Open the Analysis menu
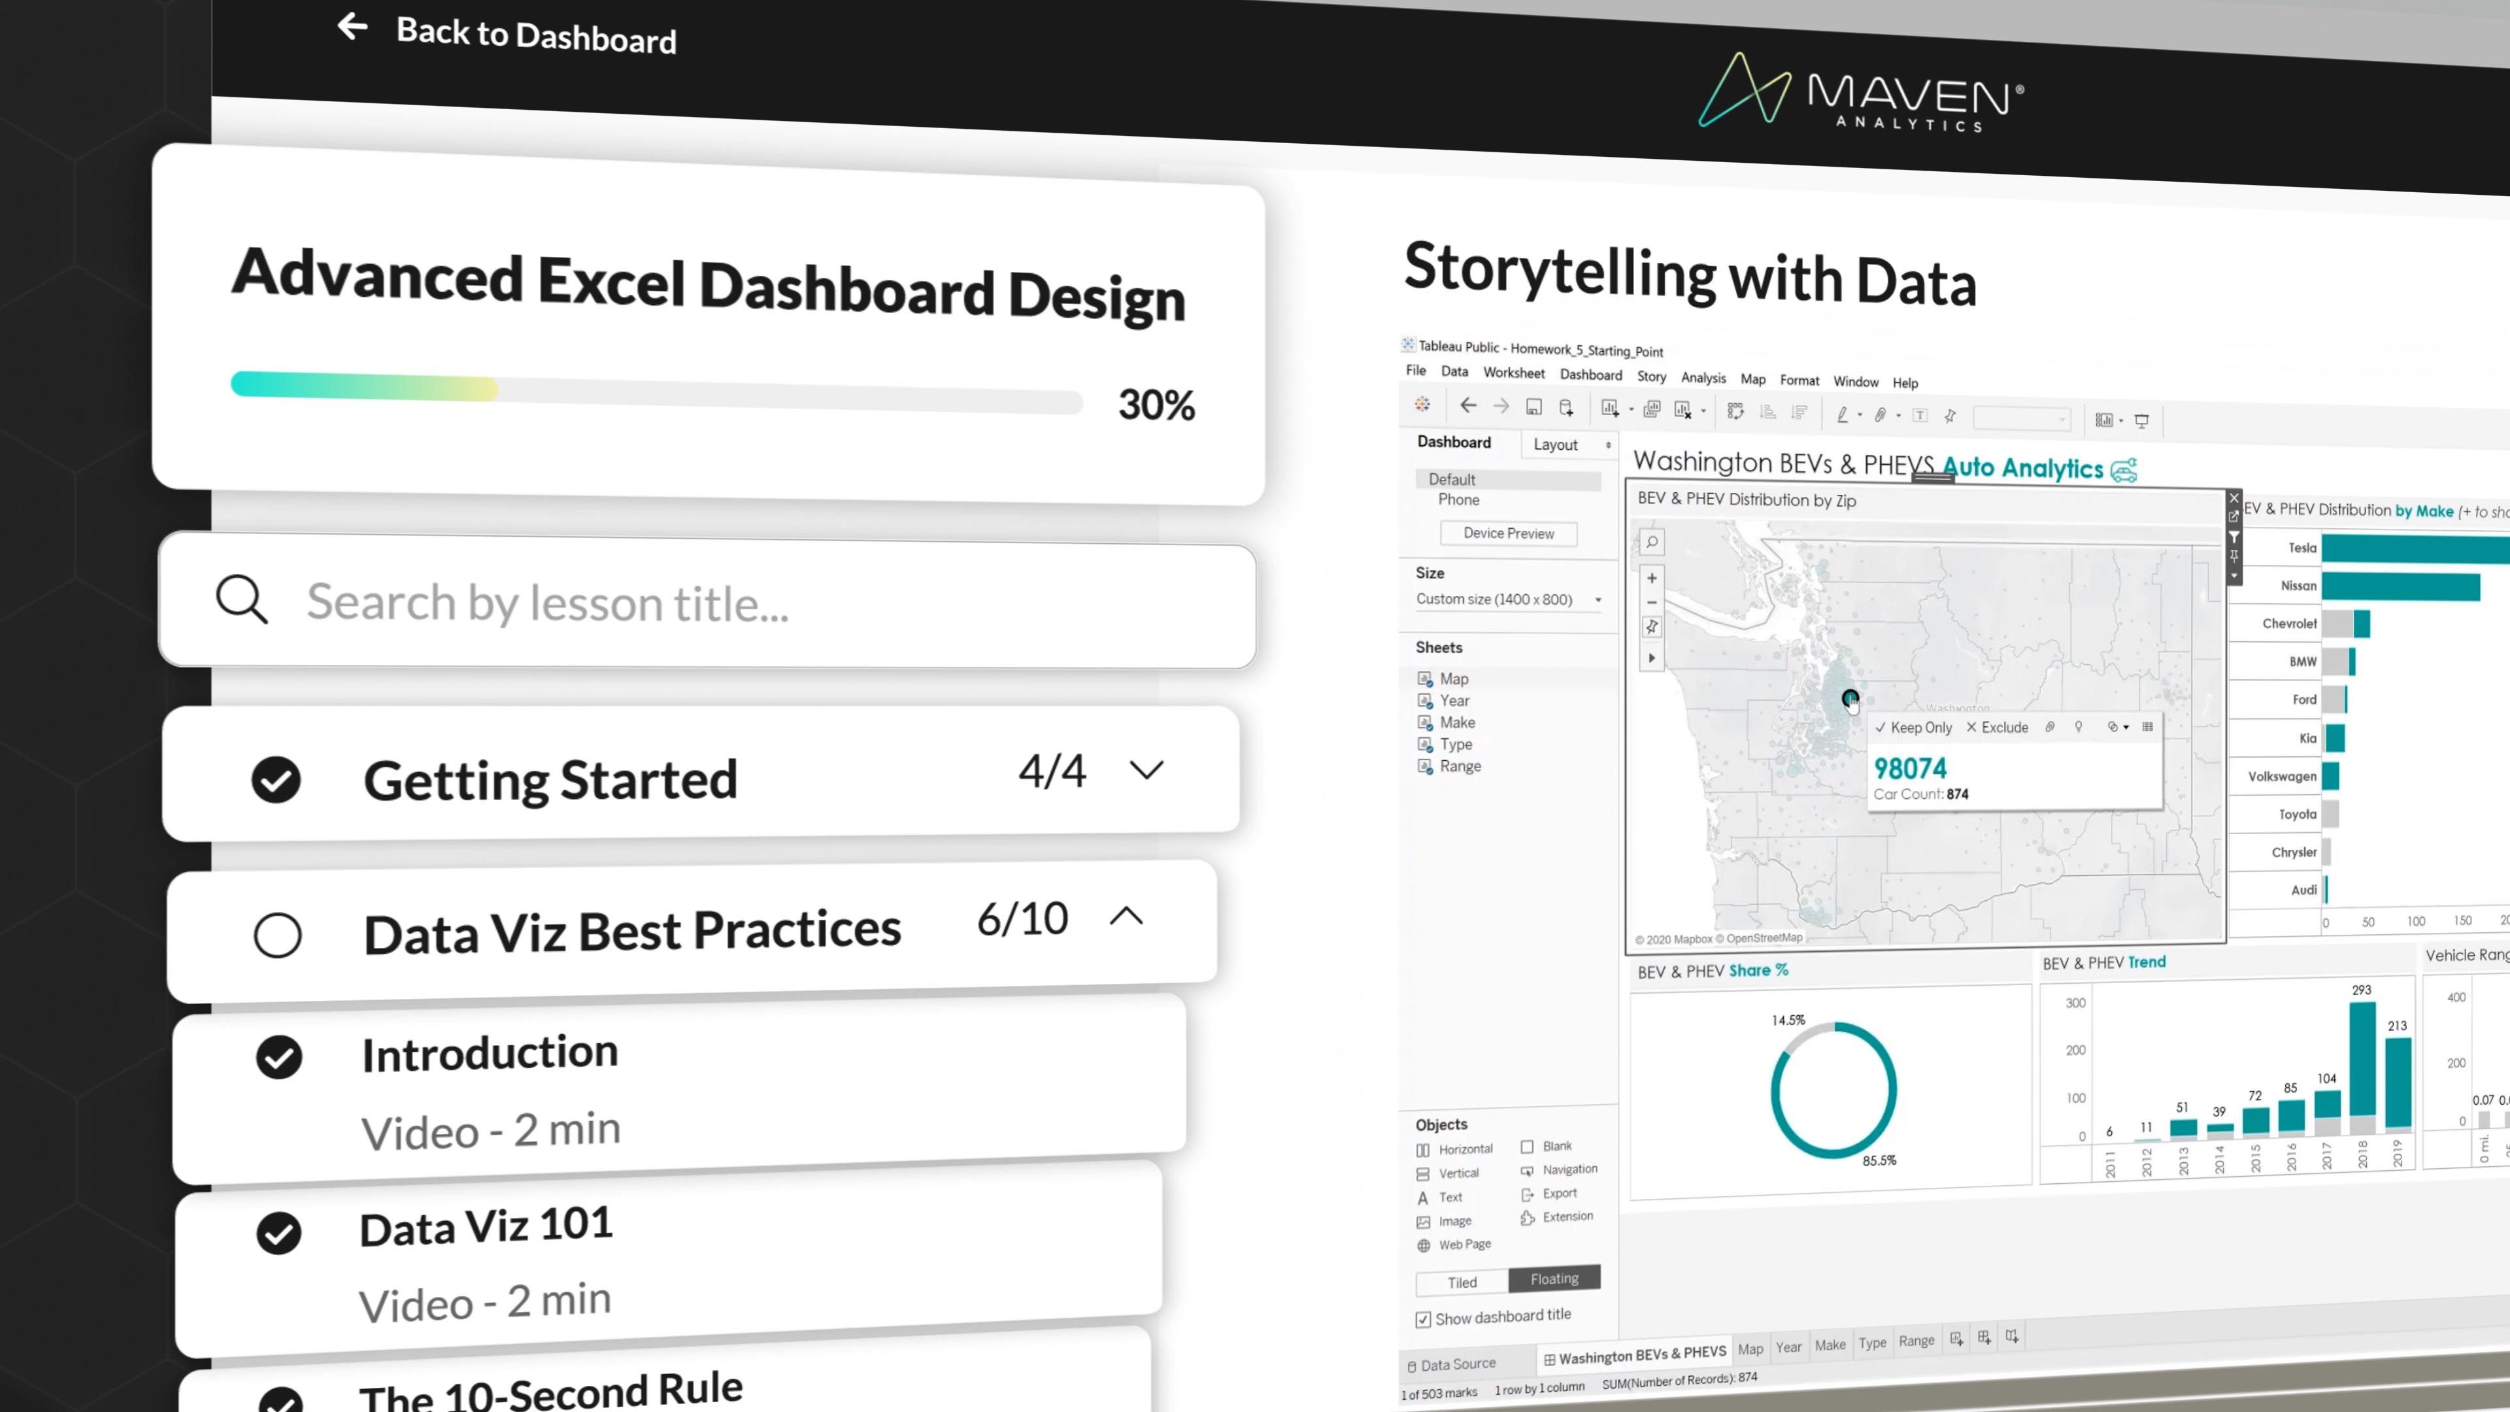 pos(1703,377)
